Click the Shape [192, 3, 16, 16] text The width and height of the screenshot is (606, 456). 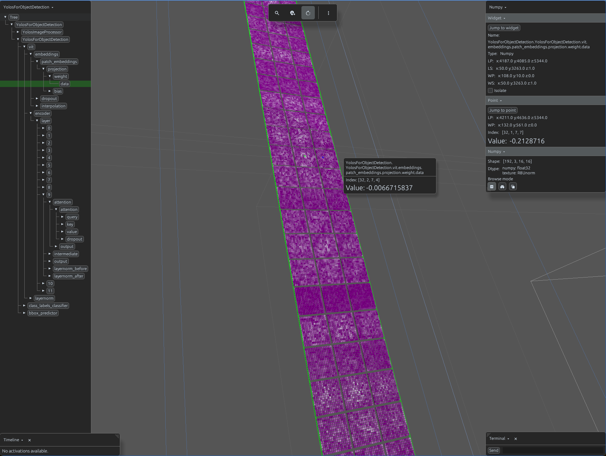[510, 161]
